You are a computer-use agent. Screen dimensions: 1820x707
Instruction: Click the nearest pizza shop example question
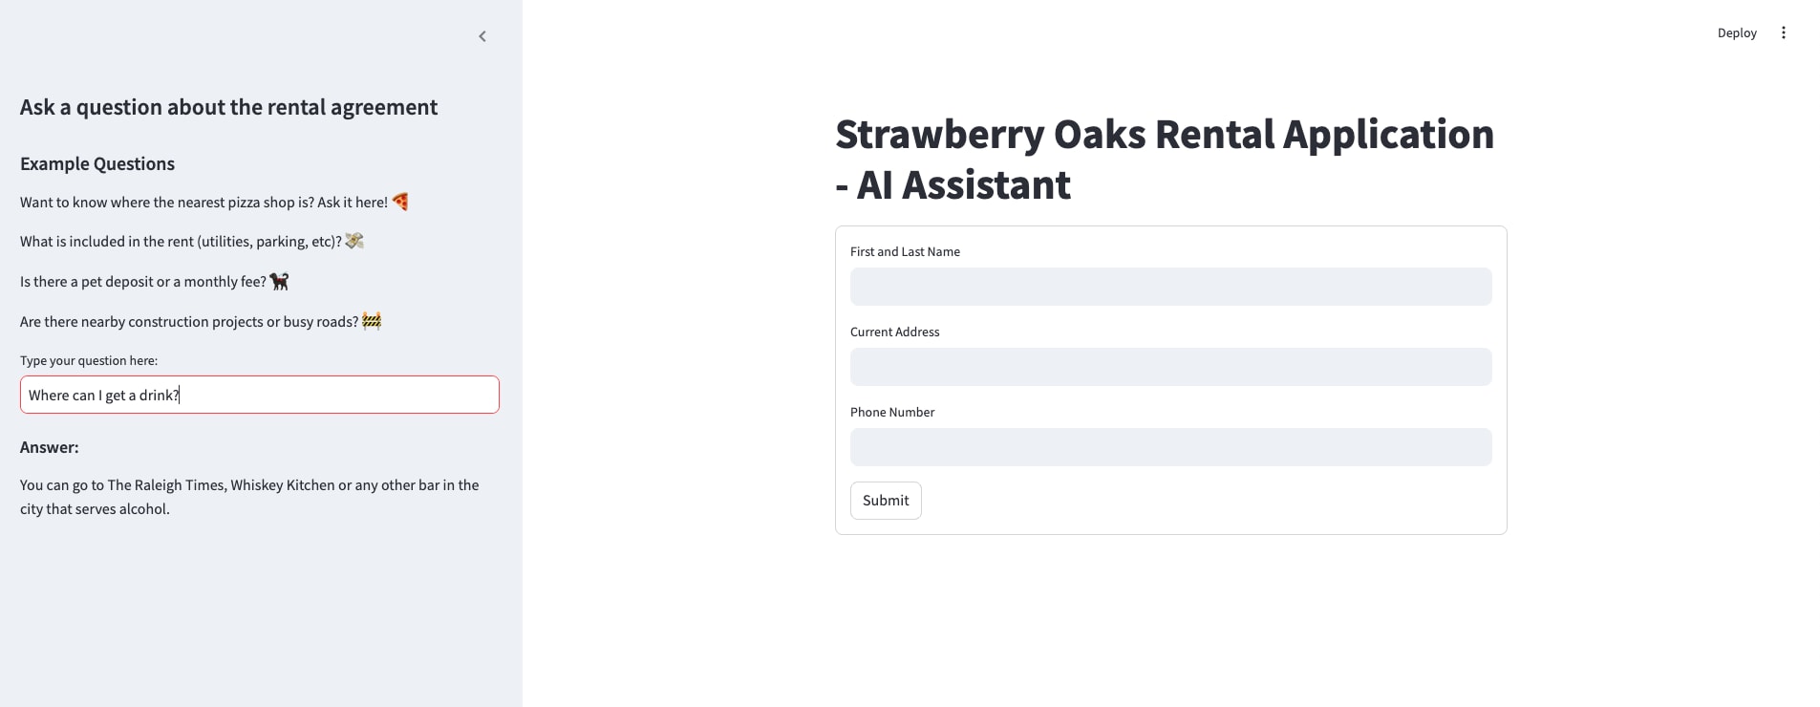click(x=203, y=203)
